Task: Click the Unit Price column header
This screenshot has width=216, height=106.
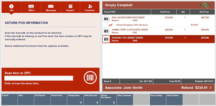Action: point(164,12)
